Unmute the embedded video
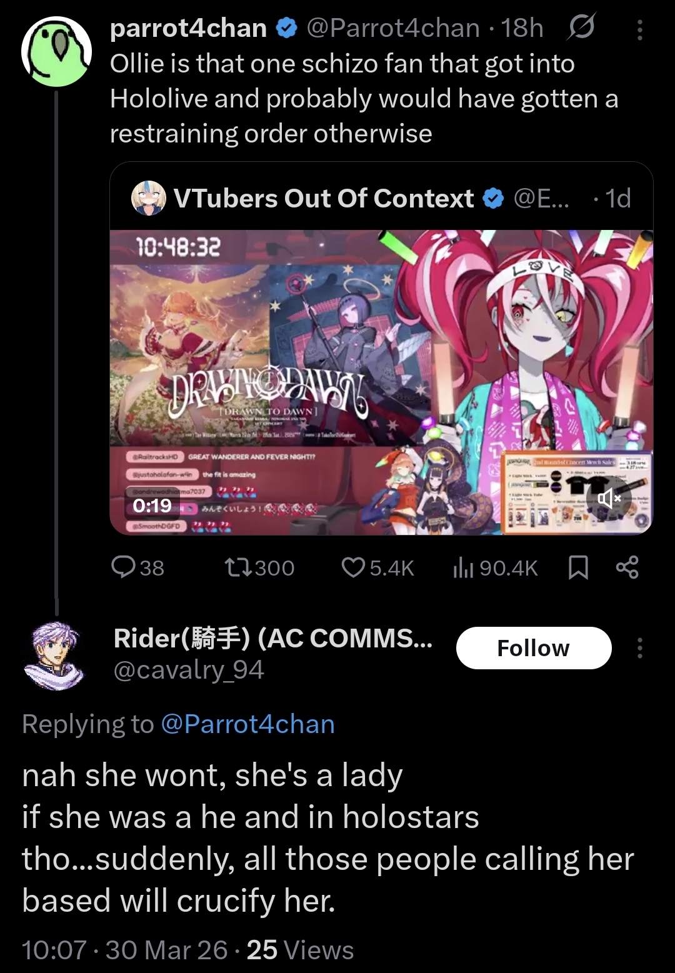This screenshot has height=973, width=675. click(609, 499)
